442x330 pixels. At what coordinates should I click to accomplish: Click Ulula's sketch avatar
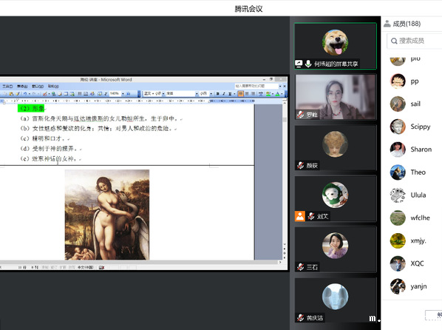(x=398, y=195)
